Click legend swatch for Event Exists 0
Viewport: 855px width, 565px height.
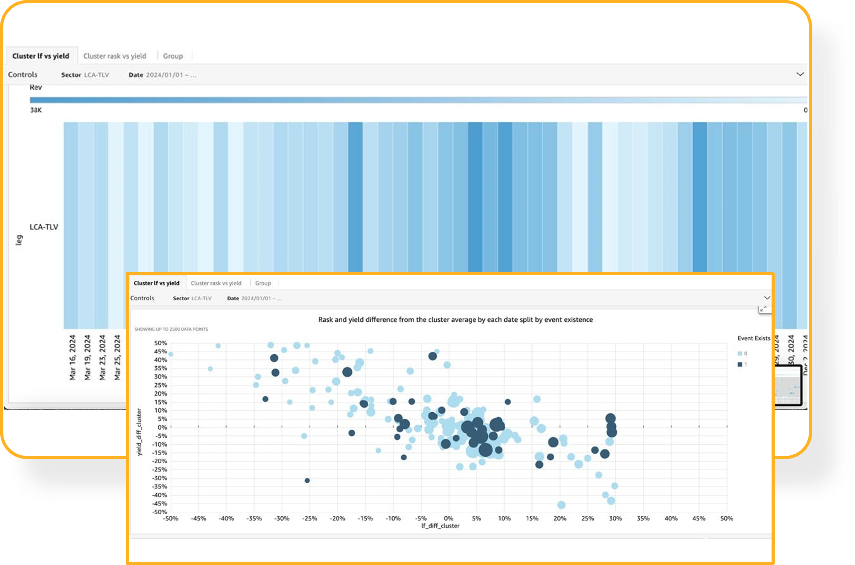pos(740,353)
